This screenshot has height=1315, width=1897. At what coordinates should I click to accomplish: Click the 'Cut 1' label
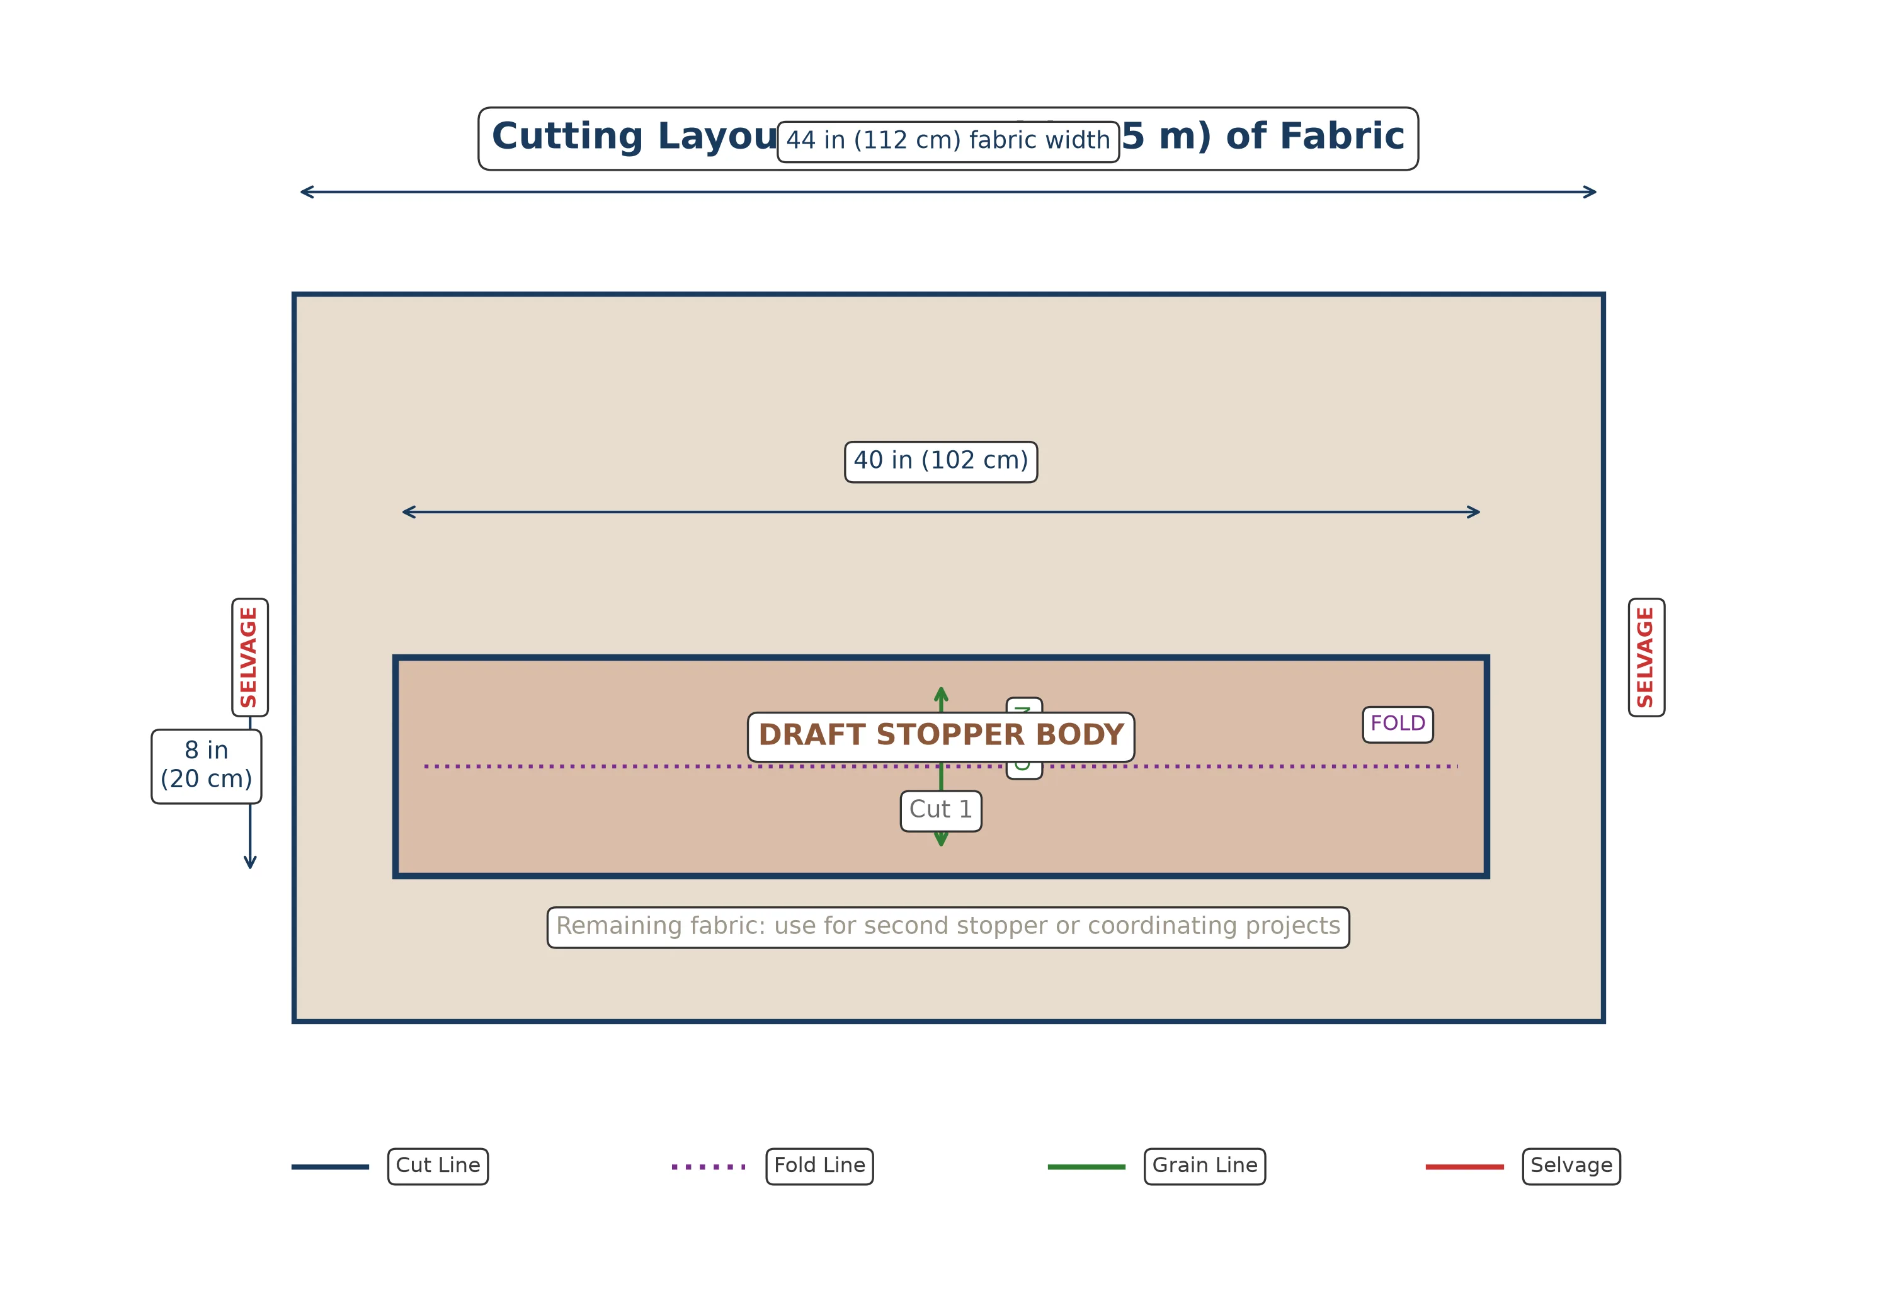pyautogui.click(x=940, y=811)
